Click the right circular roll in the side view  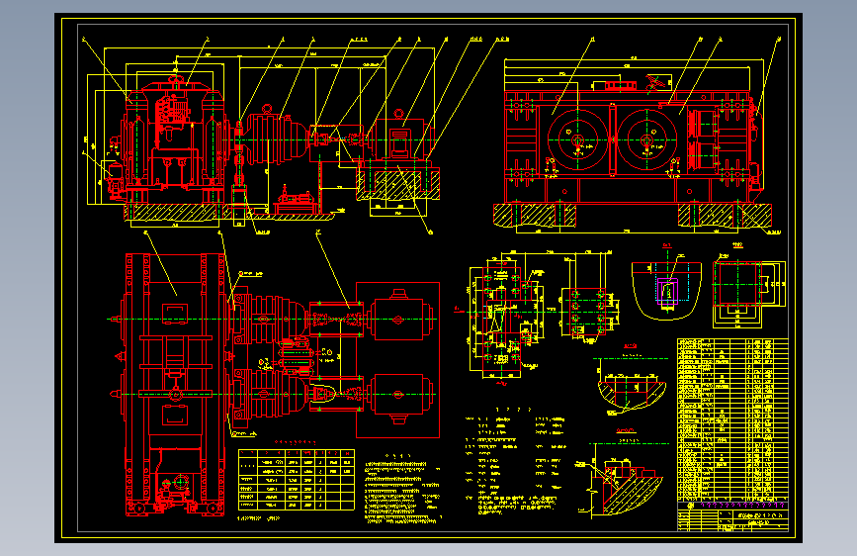tap(646, 140)
